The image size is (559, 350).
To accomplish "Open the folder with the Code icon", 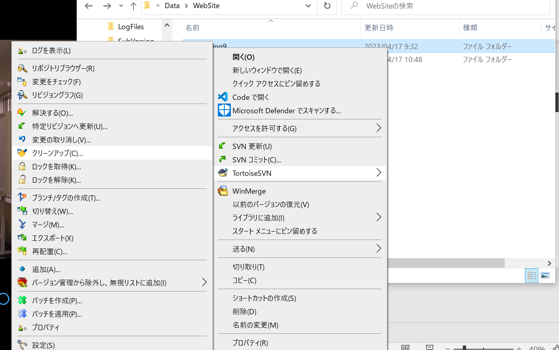I will (x=223, y=97).
